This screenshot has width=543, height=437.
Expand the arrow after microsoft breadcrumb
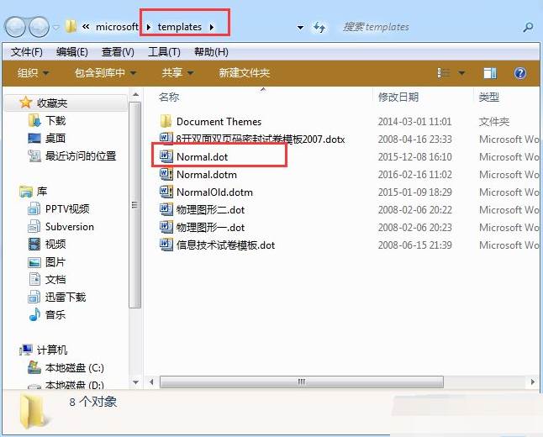click(148, 27)
